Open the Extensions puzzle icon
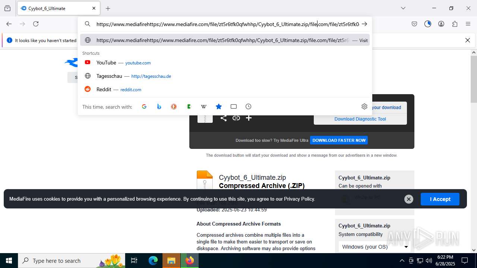Viewport: 477px width, 268px height. pyautogui.click(x=455, y=24)
